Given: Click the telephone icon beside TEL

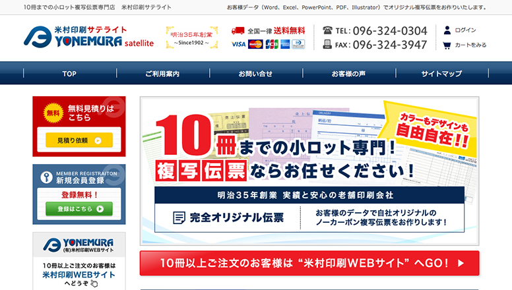Looking at the screenshot, I should pyautogui.click(x=328, y=30).
